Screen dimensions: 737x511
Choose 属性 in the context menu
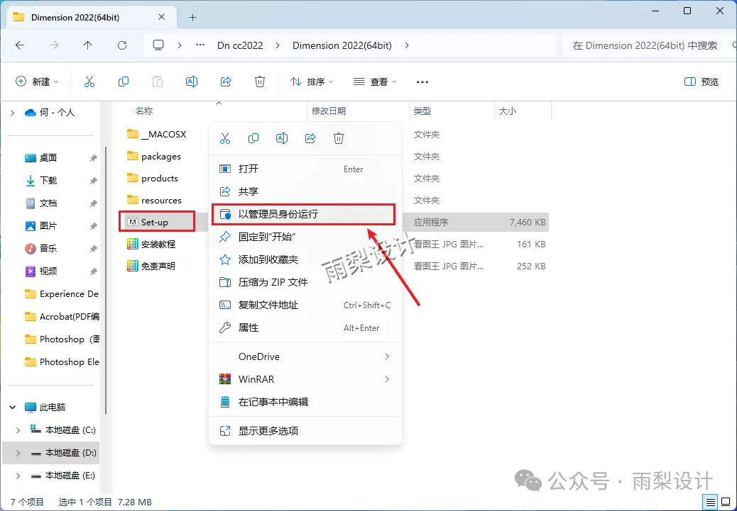pos(305,327)
